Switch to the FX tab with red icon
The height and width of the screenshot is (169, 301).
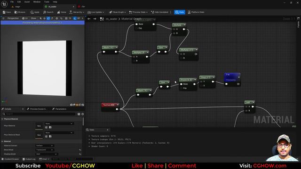pos(82,7)
